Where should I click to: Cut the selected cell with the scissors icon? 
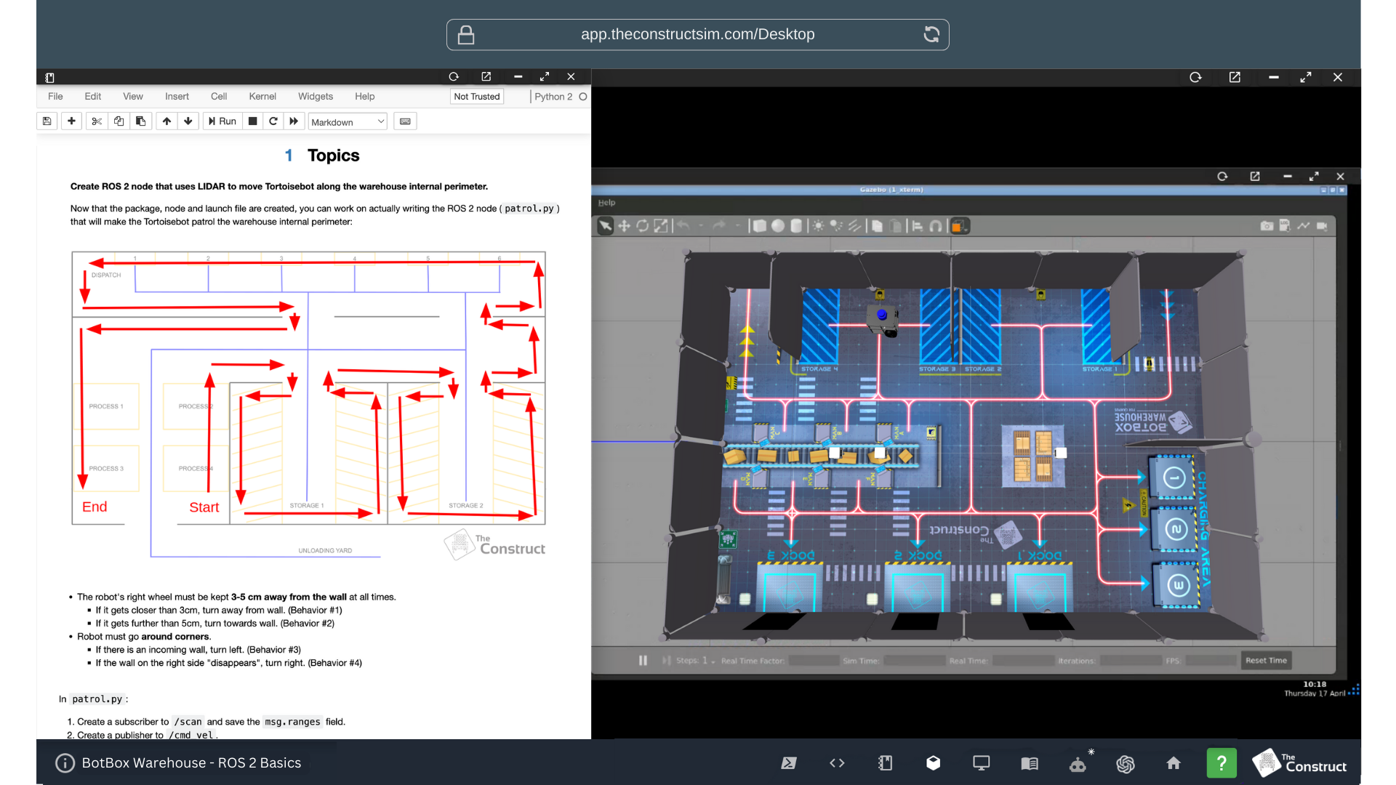coord(97,121)
